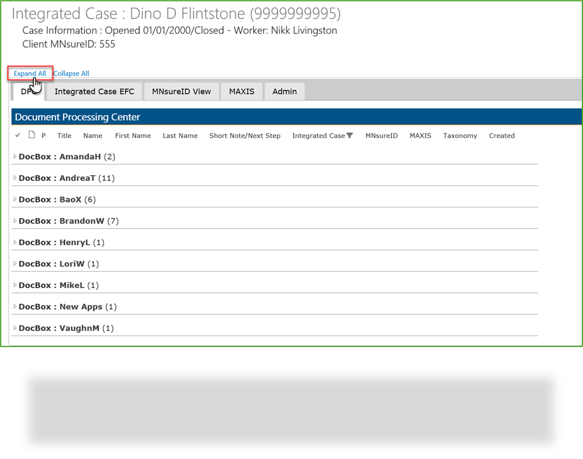Sort by the MAXIS column header
This screenshot has height=459, width=583.
tap(420, 135)
